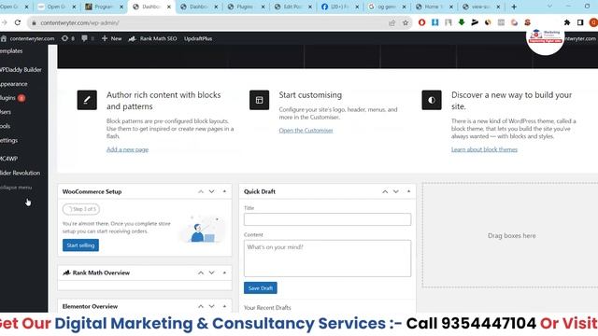This screenshot has height=336, width=598.
Task: Follow the Learn about block themes link
Action: [484, 149]
